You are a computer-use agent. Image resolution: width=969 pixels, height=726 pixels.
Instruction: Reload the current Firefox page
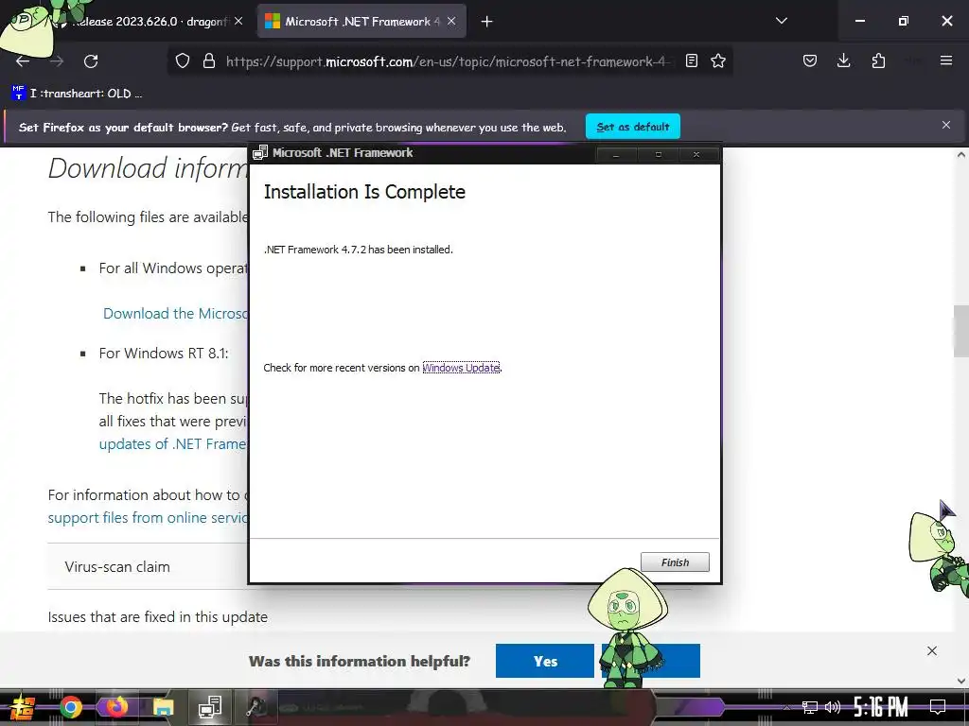click(91, 61)
